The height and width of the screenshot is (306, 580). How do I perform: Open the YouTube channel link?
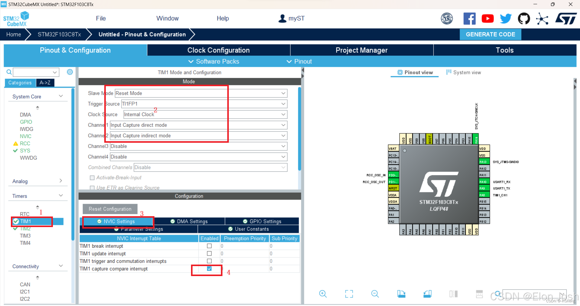click(488, 18)
